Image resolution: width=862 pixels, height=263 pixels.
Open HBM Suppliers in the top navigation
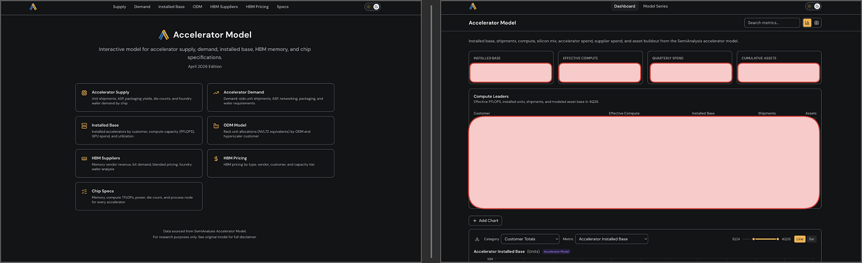(224, 7)
